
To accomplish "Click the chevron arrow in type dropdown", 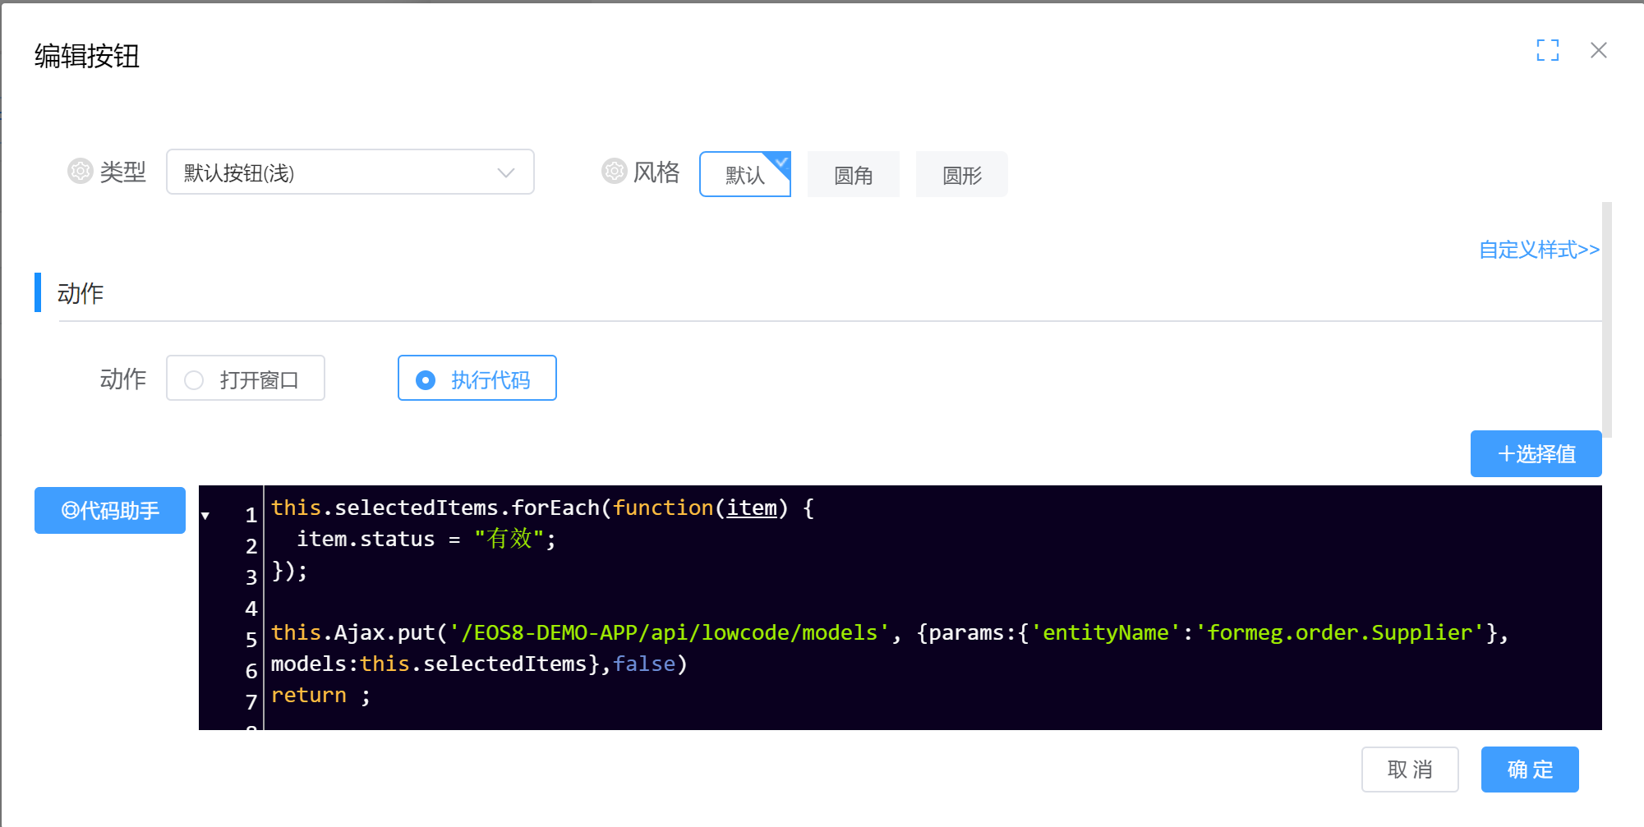I will point(505,172).
